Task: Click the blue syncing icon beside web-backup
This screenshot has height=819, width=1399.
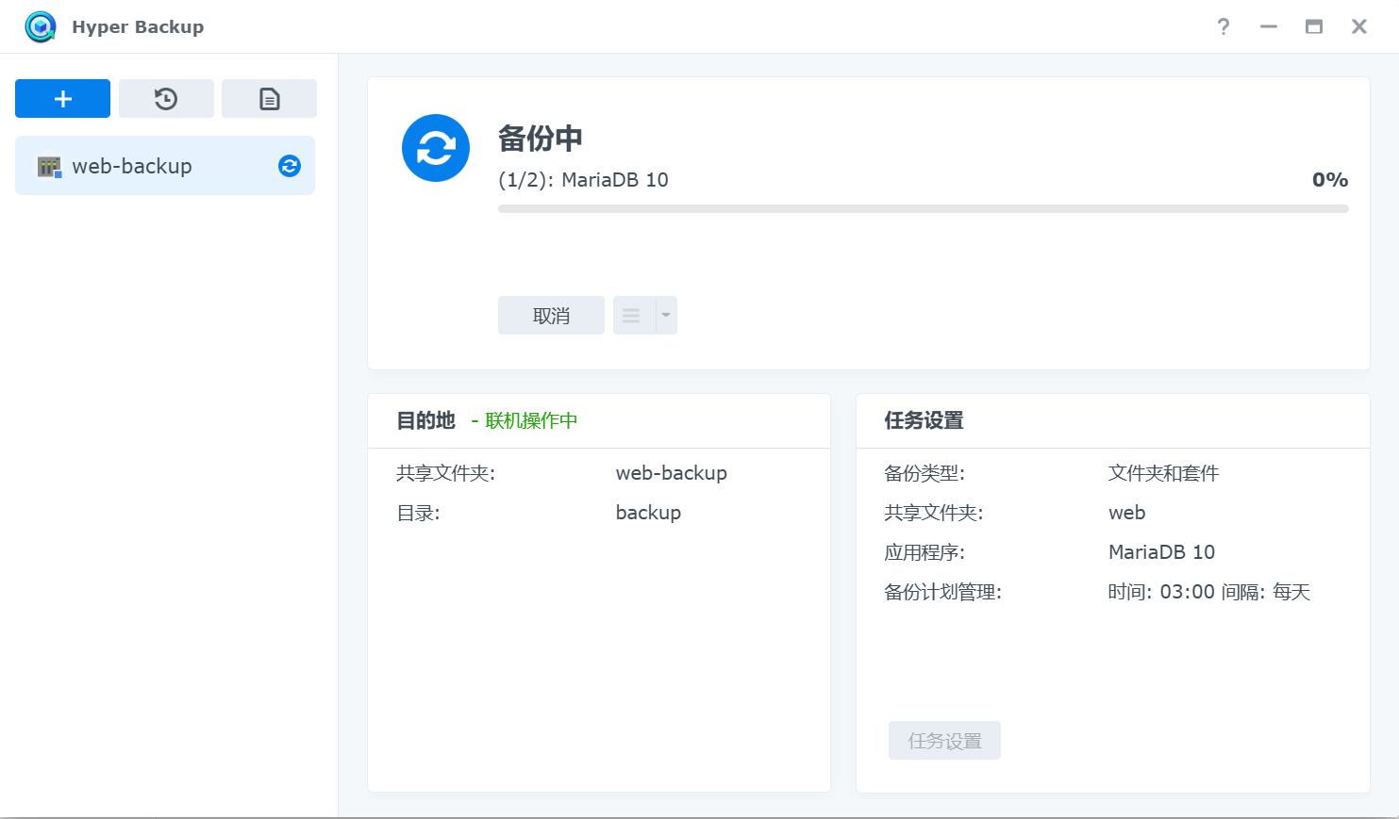Action: tap(289, 166)
